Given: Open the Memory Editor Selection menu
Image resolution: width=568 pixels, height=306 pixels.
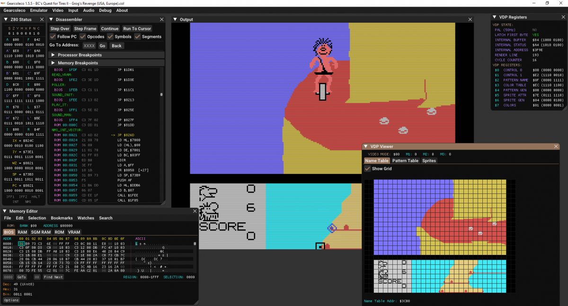Looking at the screenshot, I should (37, 218).
